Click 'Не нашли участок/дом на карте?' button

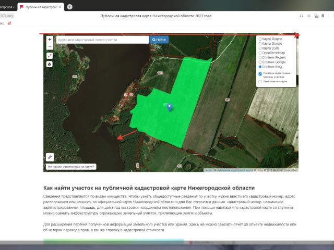(x=71, y=167)
